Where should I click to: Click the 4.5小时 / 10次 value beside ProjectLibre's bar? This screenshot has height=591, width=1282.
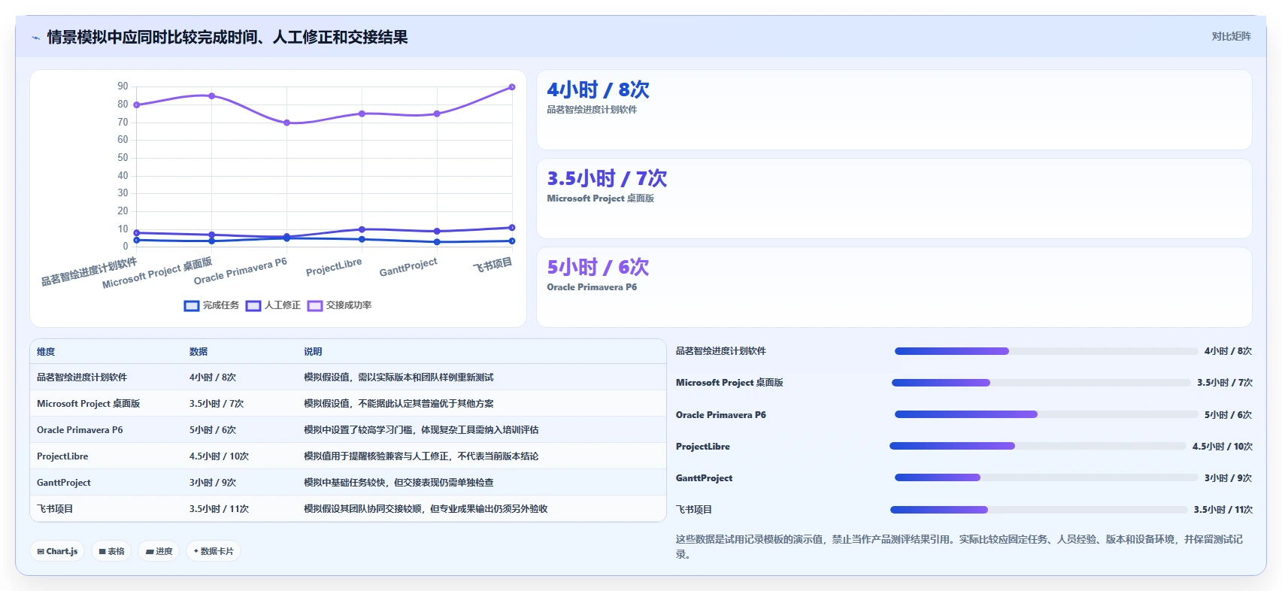(1222, 447)
